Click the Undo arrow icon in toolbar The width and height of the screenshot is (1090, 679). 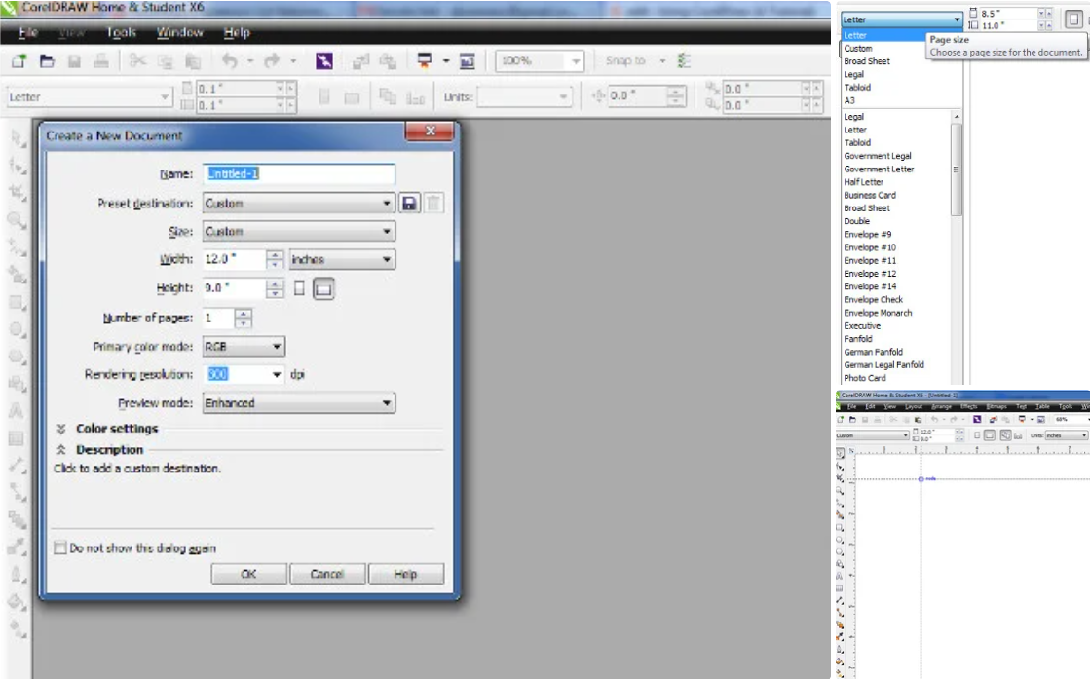[231, 60]
